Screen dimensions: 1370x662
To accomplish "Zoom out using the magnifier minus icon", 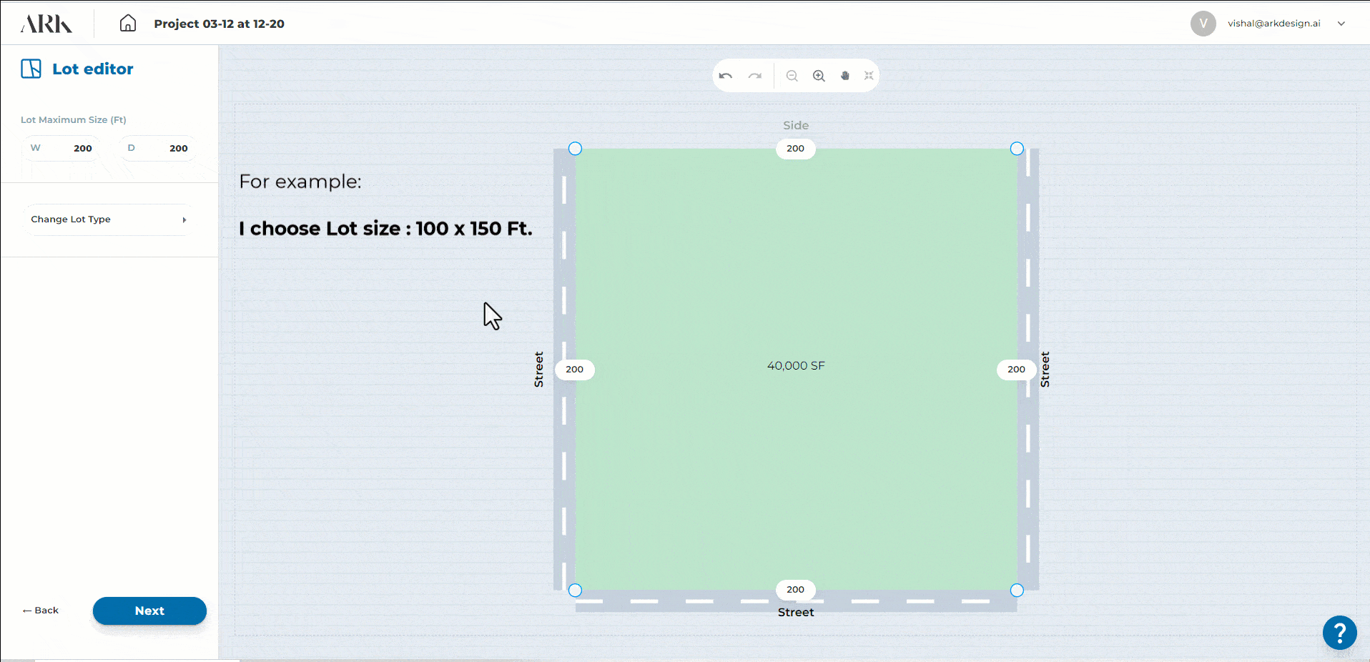I will [x=792, y=76].
